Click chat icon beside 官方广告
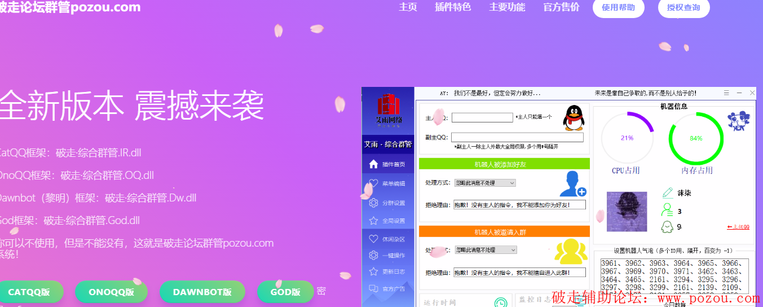This screenshot has width=763, height=307. click(373, 288)
